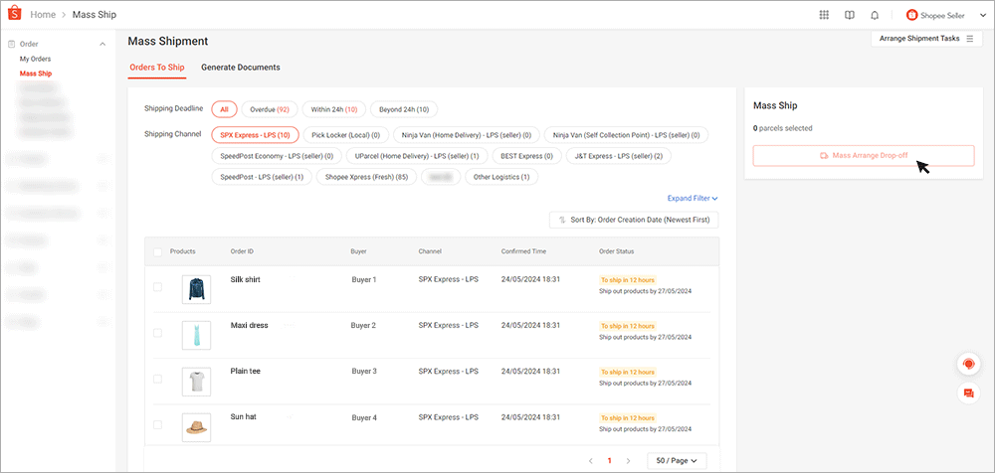This screenshot has width=995, height=473.
Task: Select the Beyond 24h (10) filter
Action: point(404,109)
